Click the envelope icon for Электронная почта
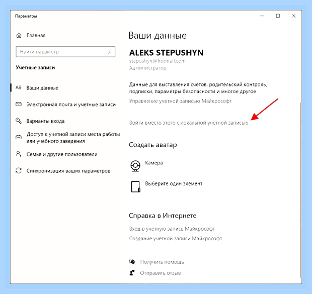This screenshot has height=294, width=312. (x=19, y=104)
